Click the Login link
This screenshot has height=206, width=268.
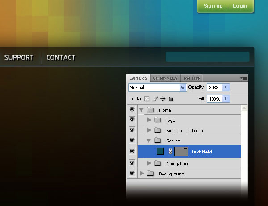[x=240, y=6]
